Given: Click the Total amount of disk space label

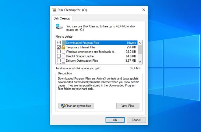Looking at the screenshot, I should [x=78, y=68].
